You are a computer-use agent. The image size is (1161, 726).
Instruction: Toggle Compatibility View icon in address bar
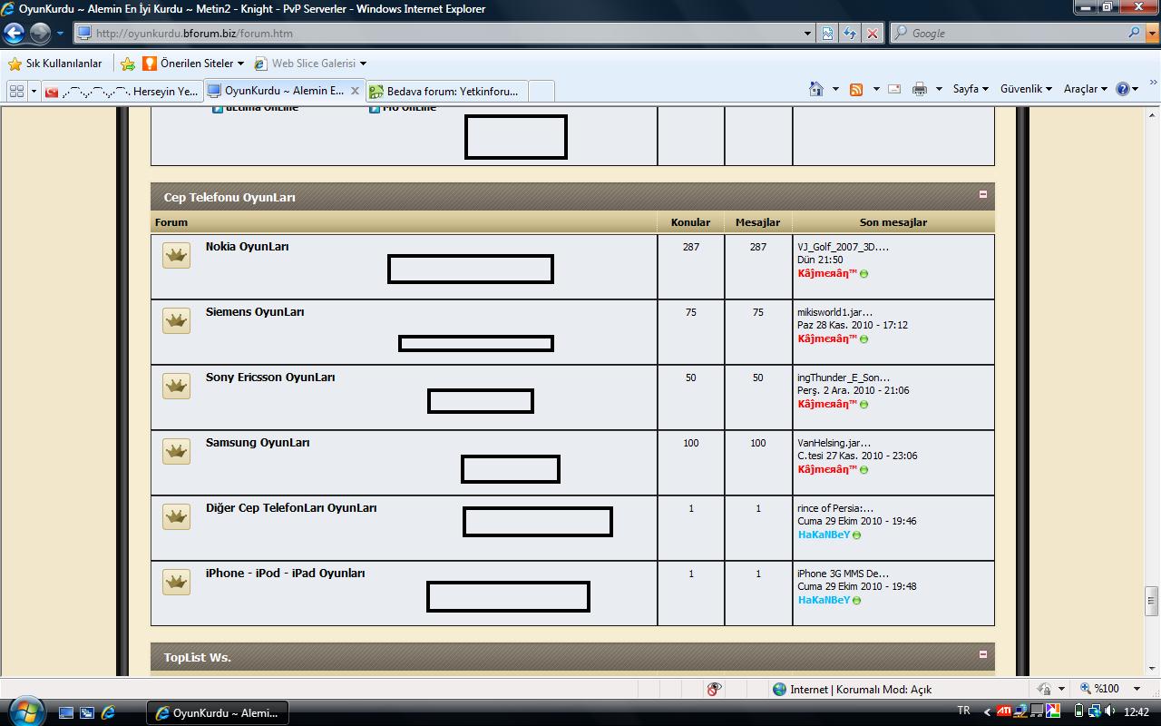point(828,34)
